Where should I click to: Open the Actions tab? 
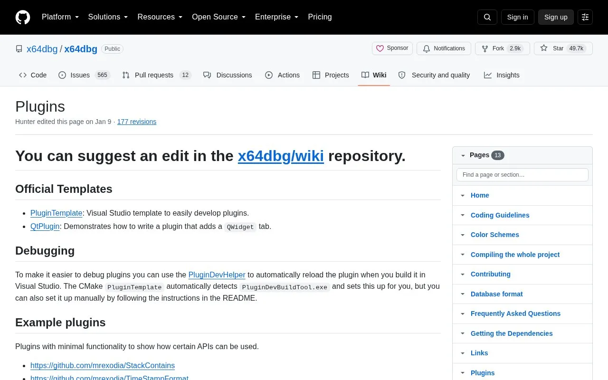click(282, 75)
